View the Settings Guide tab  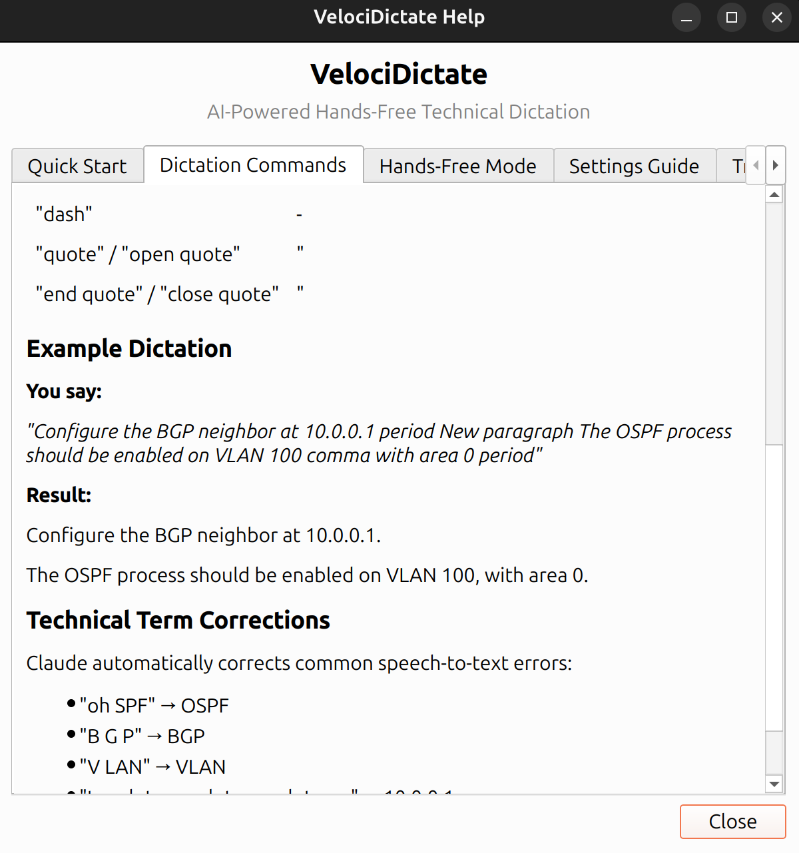coord(634,166)
